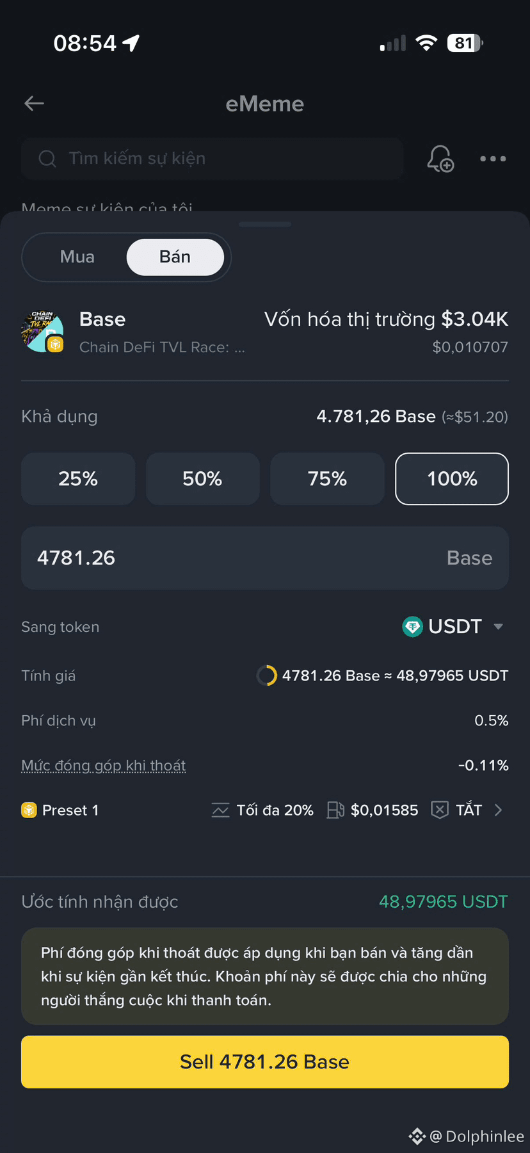
Task: Open the alert bell icon
Action: 440,158
